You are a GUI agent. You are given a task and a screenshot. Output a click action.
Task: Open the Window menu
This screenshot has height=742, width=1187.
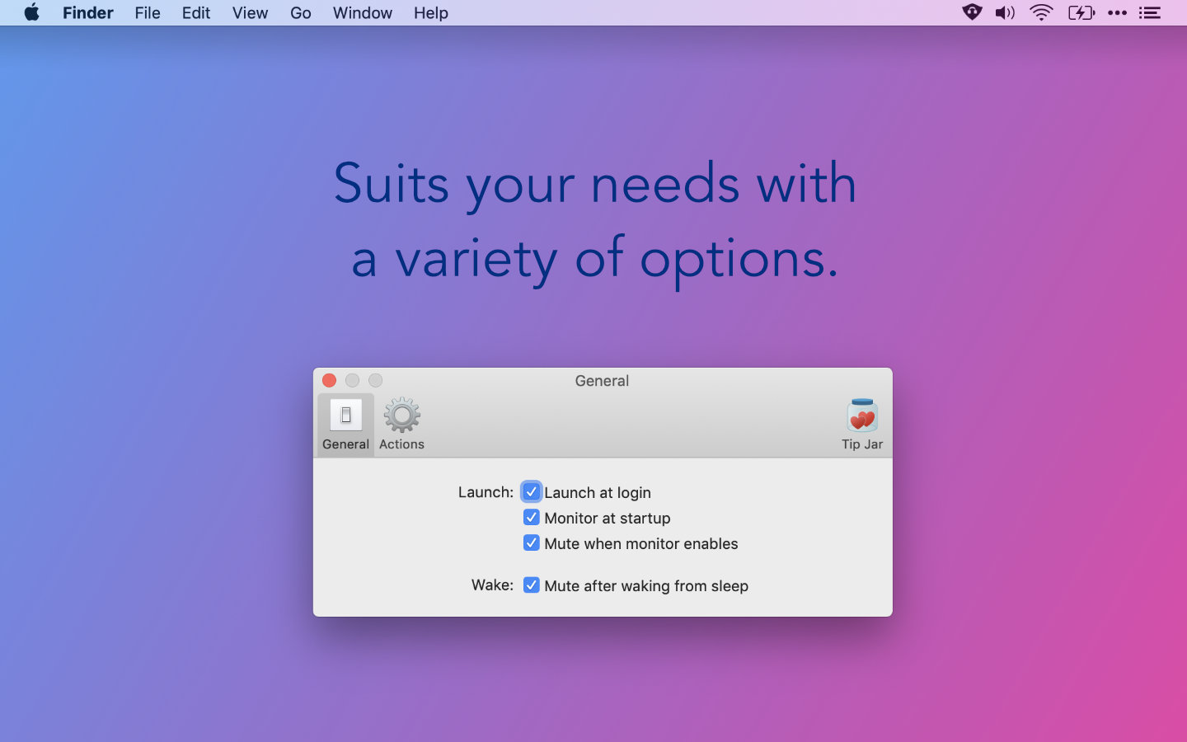click(362, 13)
